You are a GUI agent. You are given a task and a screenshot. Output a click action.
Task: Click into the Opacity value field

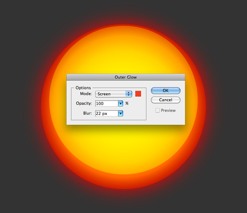pos(107,104)
